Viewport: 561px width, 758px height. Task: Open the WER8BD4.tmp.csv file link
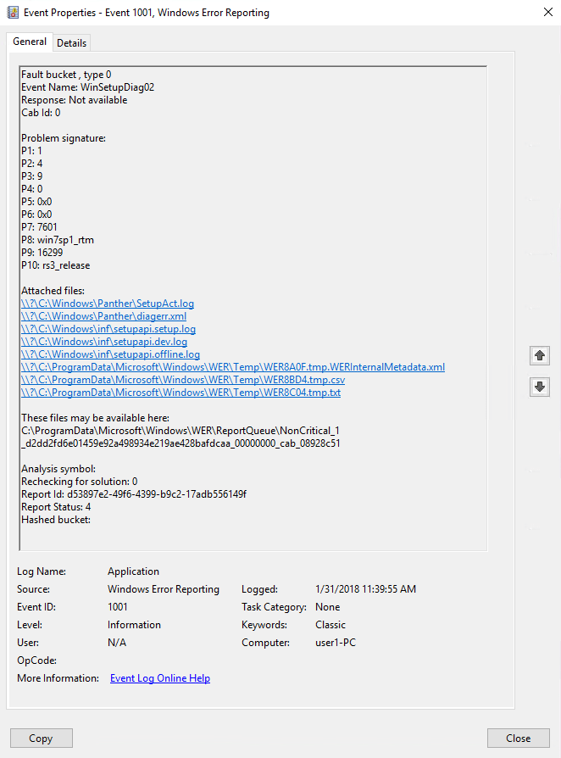(x=183, y=380)
